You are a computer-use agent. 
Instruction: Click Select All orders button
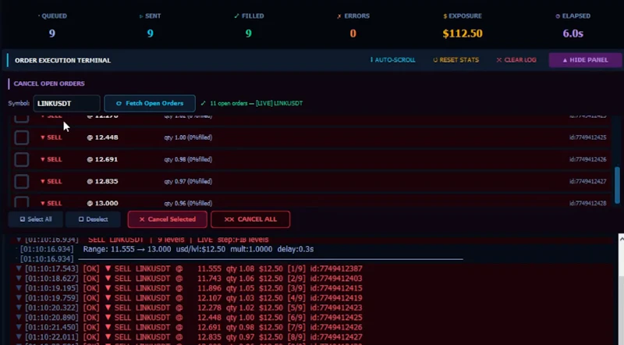[x=36, y=219]
